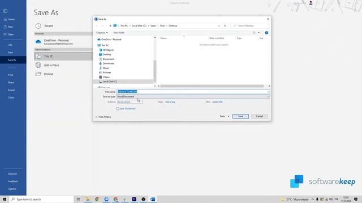The height and width of the screenshot is (203, 362).
Task: Show hidden tray icons chevron
Action: point(313,199)
